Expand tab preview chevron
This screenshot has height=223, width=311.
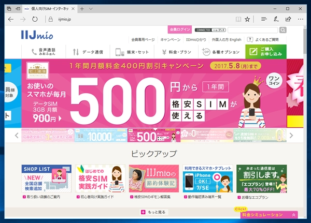[91, 9]
